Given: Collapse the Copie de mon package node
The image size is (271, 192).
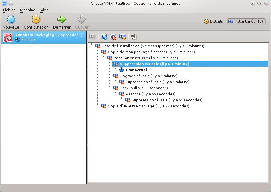Looking at the screenshot, I should [x=98, y=52].
